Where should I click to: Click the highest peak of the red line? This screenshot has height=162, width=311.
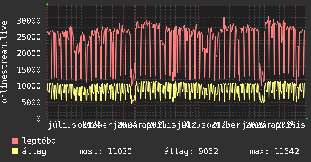click(x=268, y=16)
